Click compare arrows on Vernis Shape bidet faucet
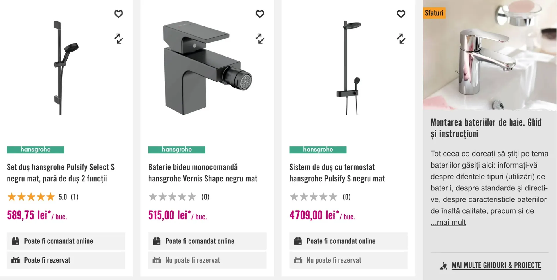The image size is (557, 280). tap(260, 39)
